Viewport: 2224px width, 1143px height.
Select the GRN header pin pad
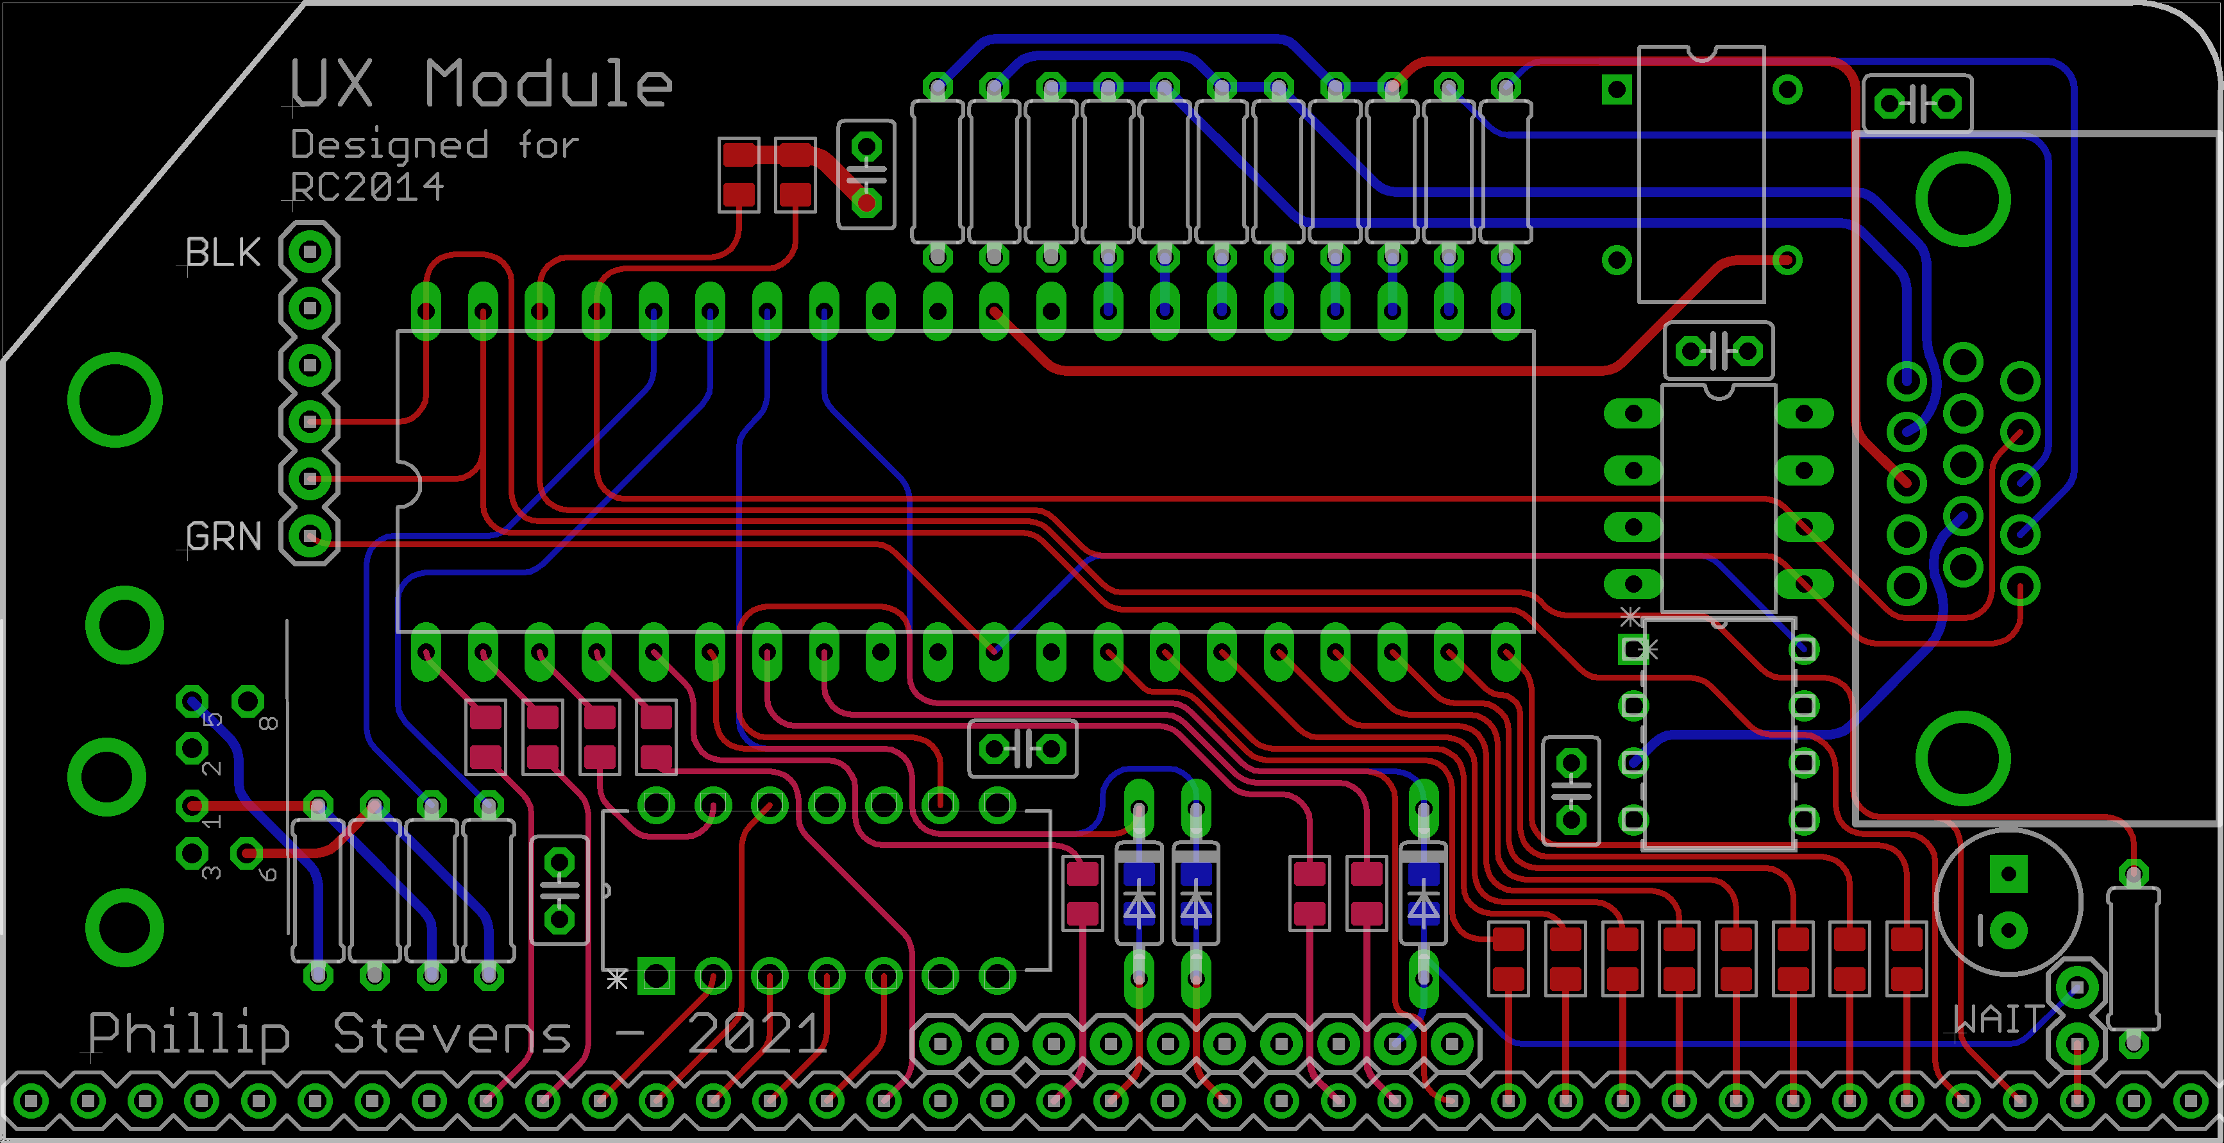[x=309, y=536]
